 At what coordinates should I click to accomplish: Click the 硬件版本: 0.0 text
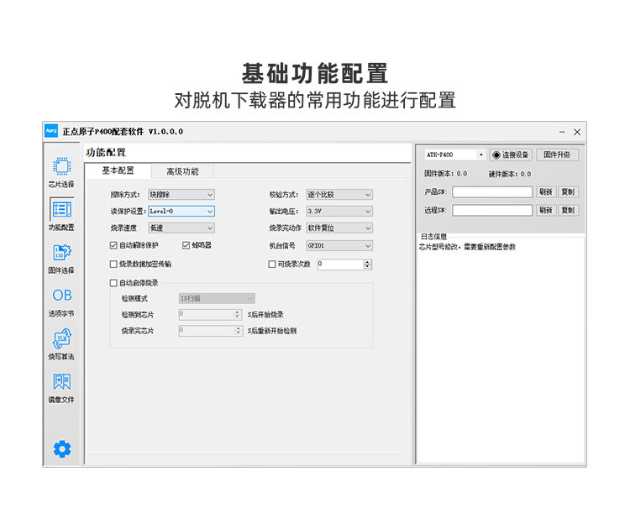[510, 174]
